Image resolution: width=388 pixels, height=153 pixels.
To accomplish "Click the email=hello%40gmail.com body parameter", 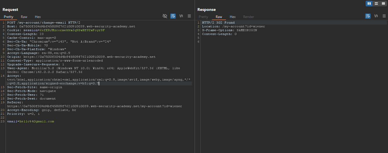I will pyautogui.click(x=31, y=121).
